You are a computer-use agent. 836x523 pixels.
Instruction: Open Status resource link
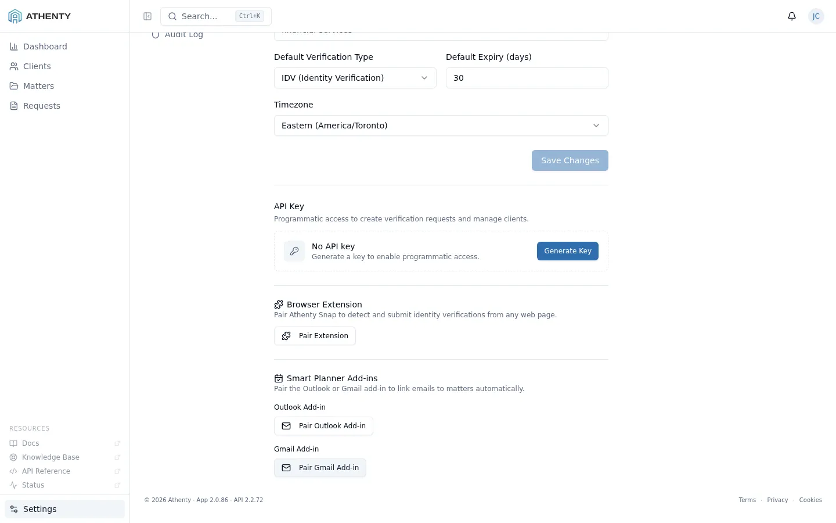tap(64, 485)
